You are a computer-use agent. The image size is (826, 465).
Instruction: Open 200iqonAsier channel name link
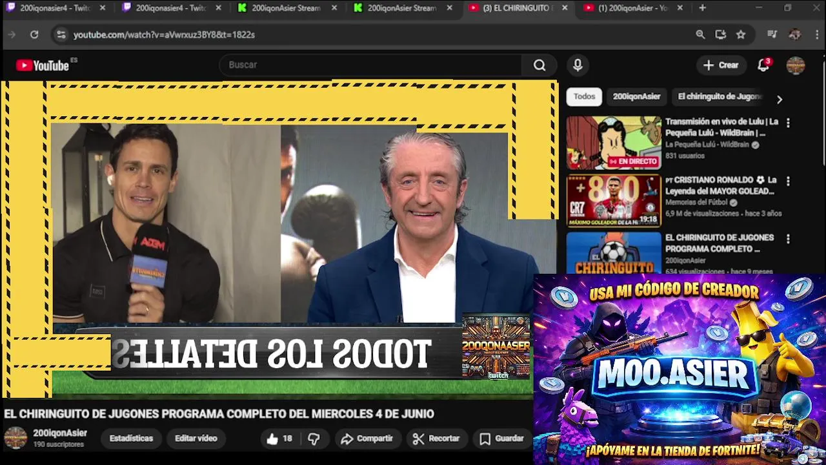60,433
